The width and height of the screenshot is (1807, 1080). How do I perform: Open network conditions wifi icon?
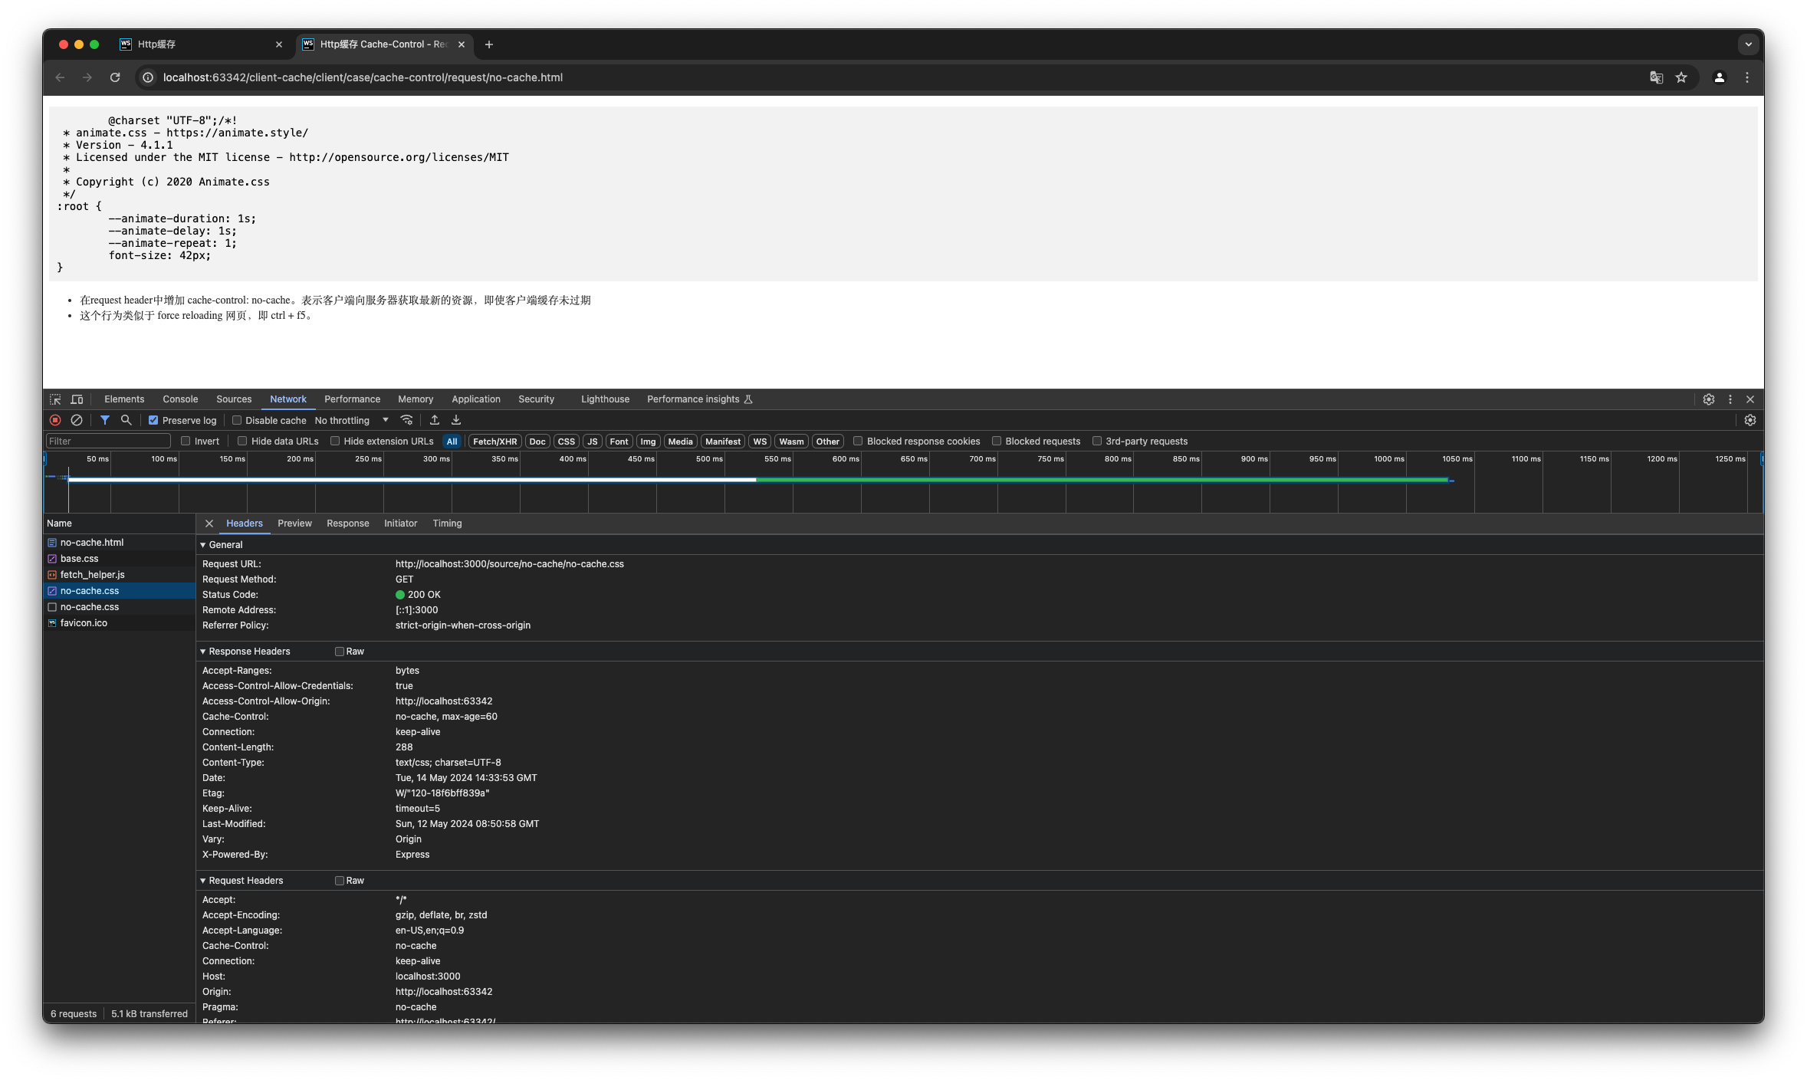[x=407, y=420]
